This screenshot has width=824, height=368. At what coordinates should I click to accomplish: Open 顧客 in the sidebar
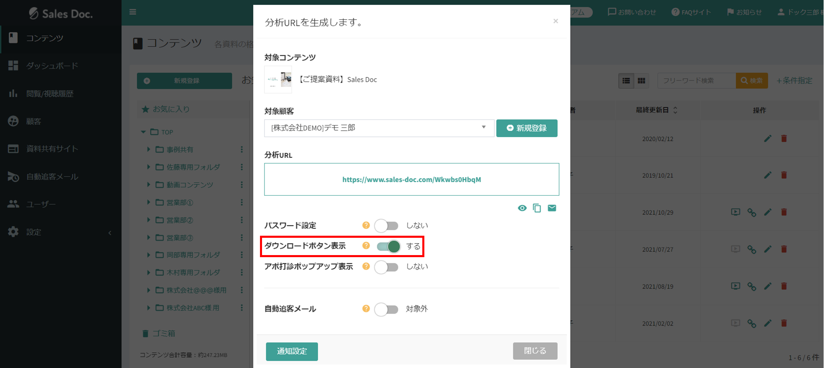click(61, 121)
